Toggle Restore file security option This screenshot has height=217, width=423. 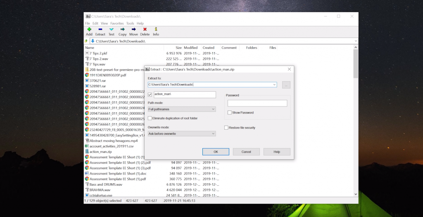226,128
